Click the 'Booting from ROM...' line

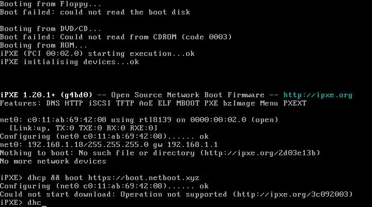coord(43,46)
